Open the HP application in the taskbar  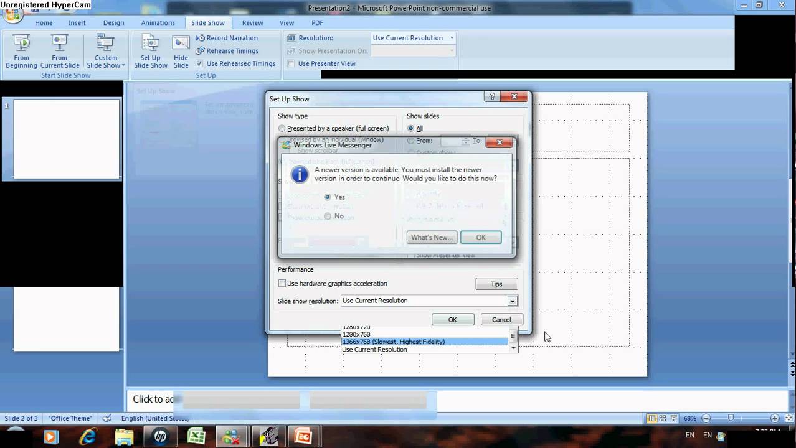pyautogui.click(x=160, y=437)
